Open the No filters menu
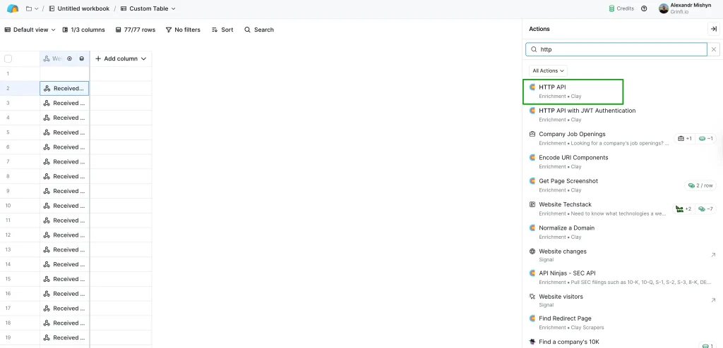 [x=183, y=30]
